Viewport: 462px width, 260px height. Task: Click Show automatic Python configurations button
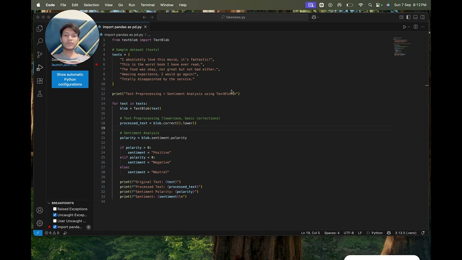70,79
